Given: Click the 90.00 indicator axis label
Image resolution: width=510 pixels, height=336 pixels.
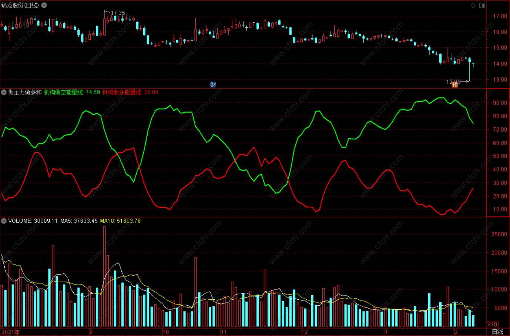Looking at the screenshot, I should coord(500,103).
